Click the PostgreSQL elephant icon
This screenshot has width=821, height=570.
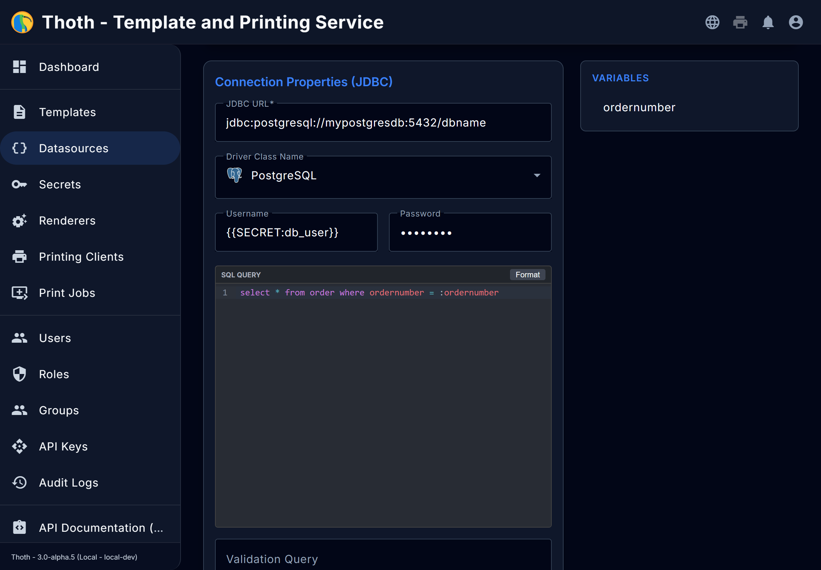(234, 175)
